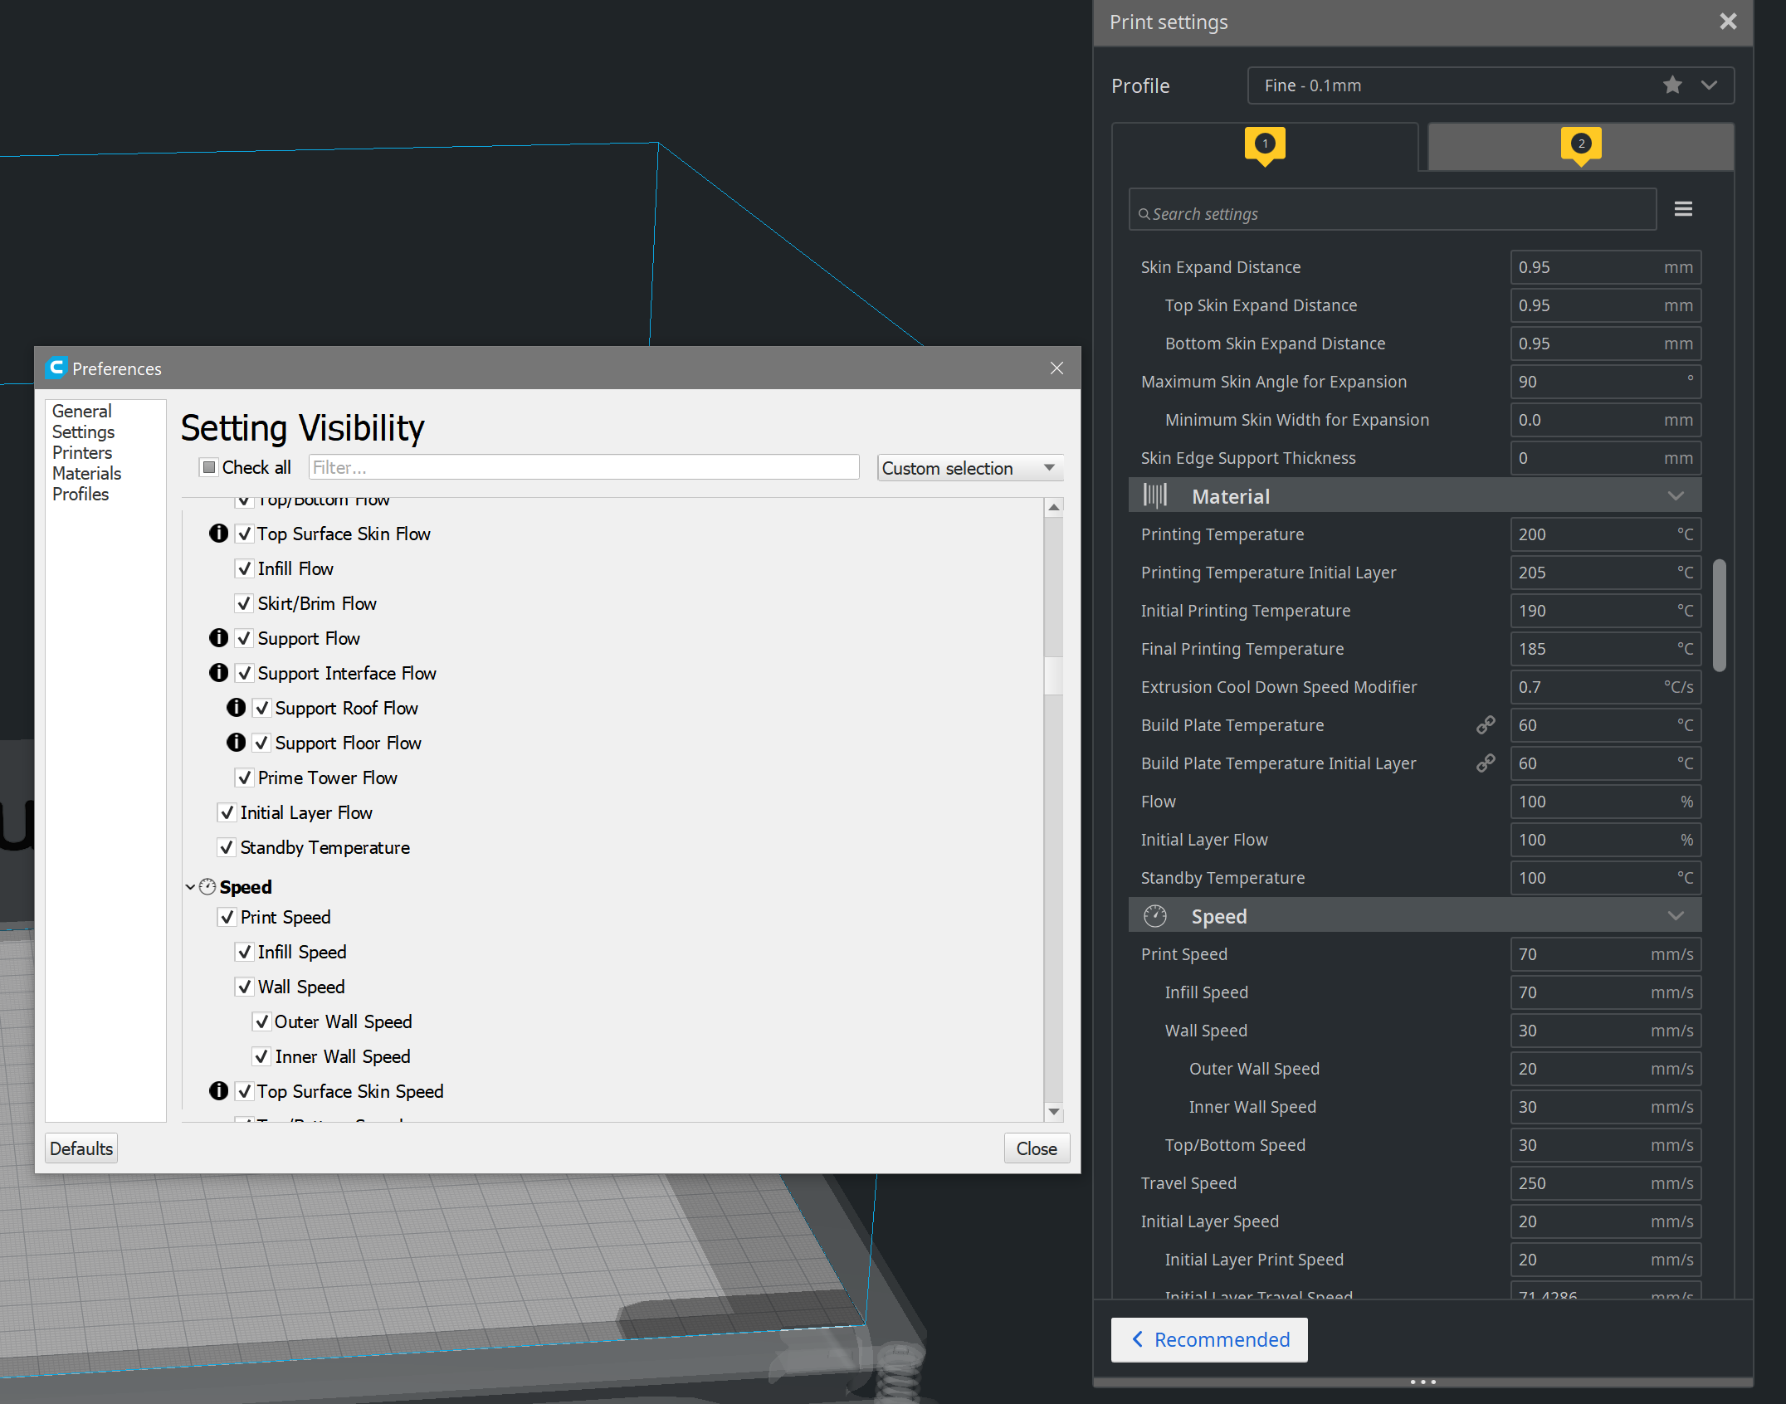
Task: Click the Defaults button
Action: click(x=81, y=1148)
